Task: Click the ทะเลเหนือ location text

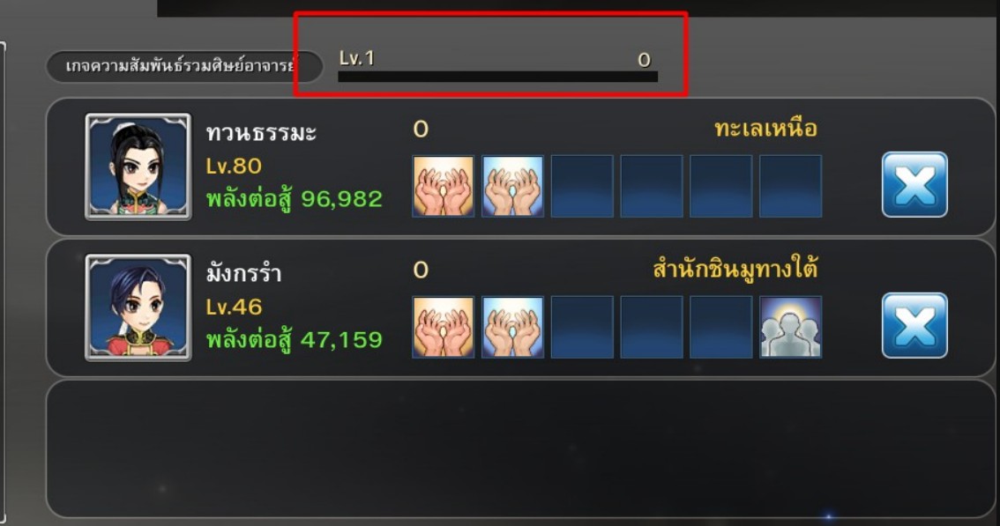Action: [765, 128]
